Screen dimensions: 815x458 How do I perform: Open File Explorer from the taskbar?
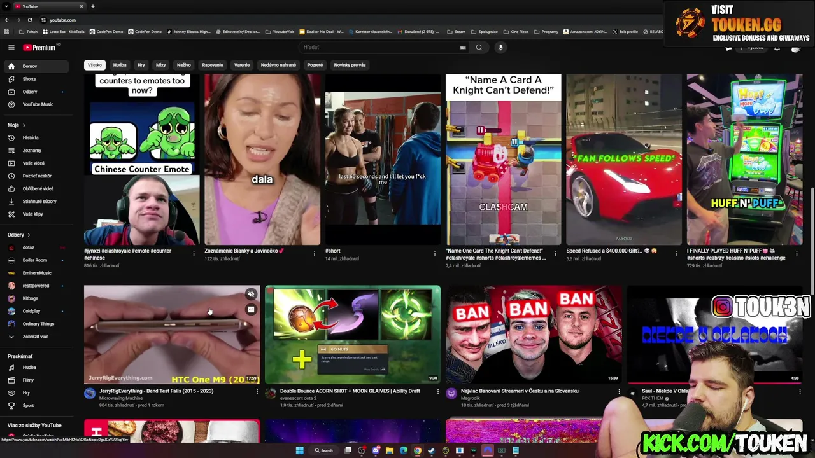click(390, 450)
